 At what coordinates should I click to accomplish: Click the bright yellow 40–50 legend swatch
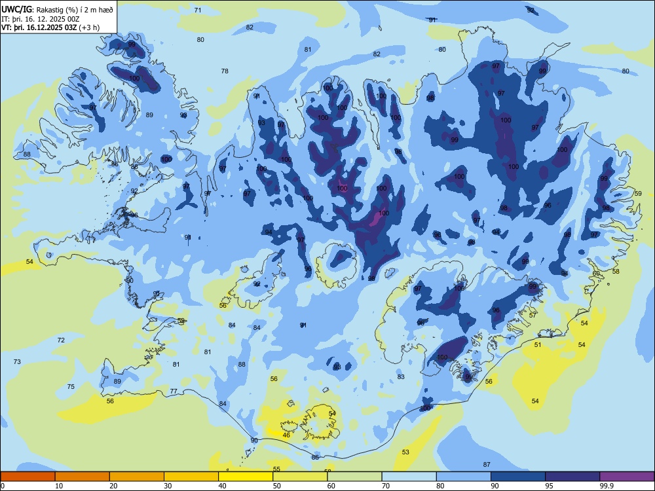(x=246, y=477)
